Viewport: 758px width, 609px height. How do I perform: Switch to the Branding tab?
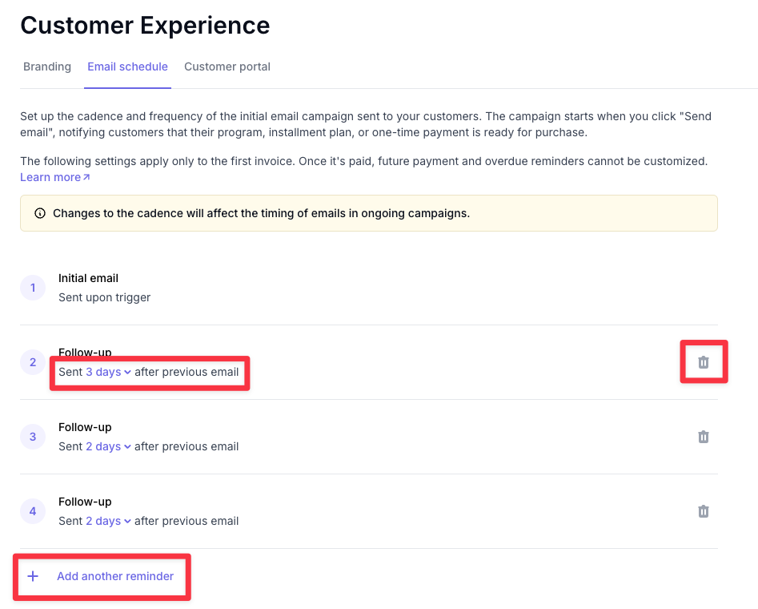click(x=47, y=67)
